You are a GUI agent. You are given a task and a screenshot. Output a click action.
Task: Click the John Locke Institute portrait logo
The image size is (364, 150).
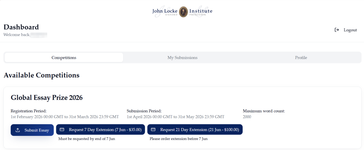pos(183,12)
